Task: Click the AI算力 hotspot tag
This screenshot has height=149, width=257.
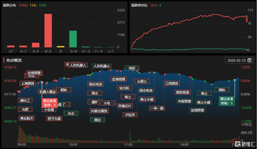Action: pyautogui.click(x=142, y=81)
